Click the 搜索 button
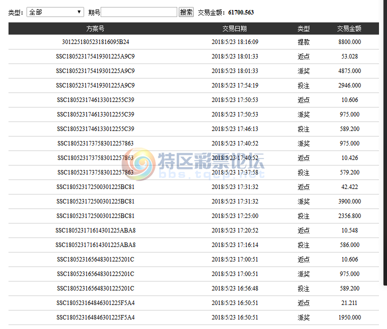Image resolution: width=387 pixels, height=329 pixels. (186, 12)
